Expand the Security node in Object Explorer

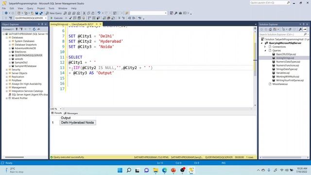click(6, 70)
